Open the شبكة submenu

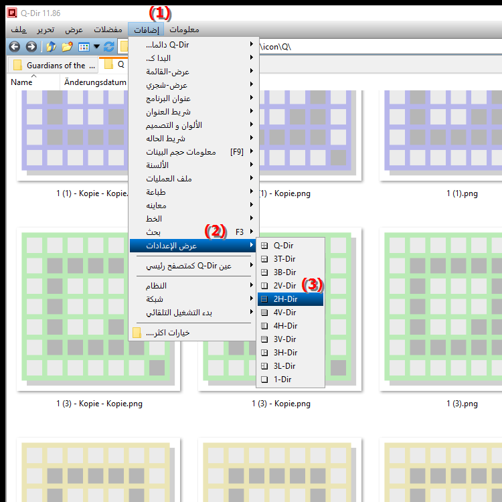pos(193,299)
